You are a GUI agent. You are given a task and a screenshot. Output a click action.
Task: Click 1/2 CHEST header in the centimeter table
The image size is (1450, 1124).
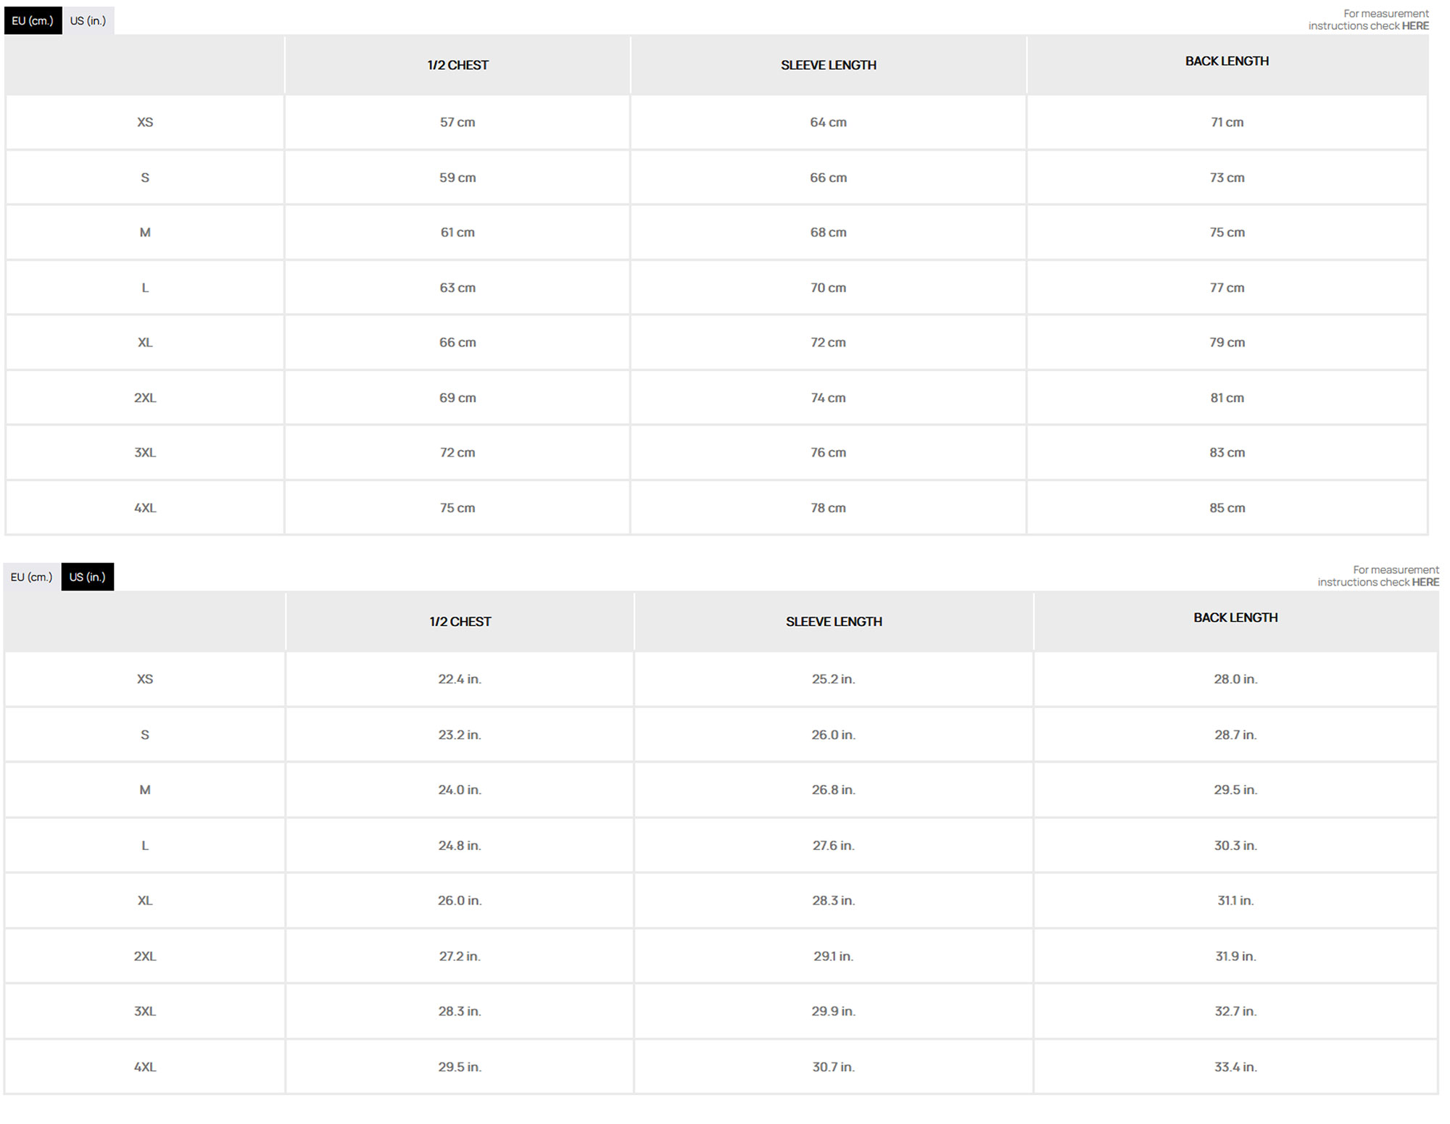[x=457, y=65]
